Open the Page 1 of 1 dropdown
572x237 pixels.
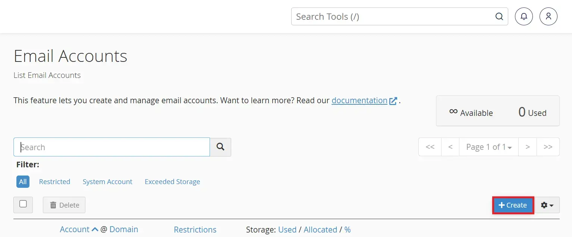(x=489, y=147)
